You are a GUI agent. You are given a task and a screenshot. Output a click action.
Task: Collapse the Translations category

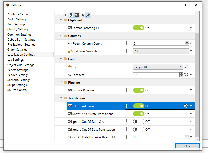[x=61, y=98]
